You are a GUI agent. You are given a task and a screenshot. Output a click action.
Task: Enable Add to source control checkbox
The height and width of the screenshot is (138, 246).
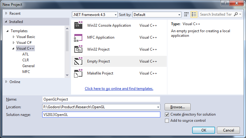[x=167, y=121]
